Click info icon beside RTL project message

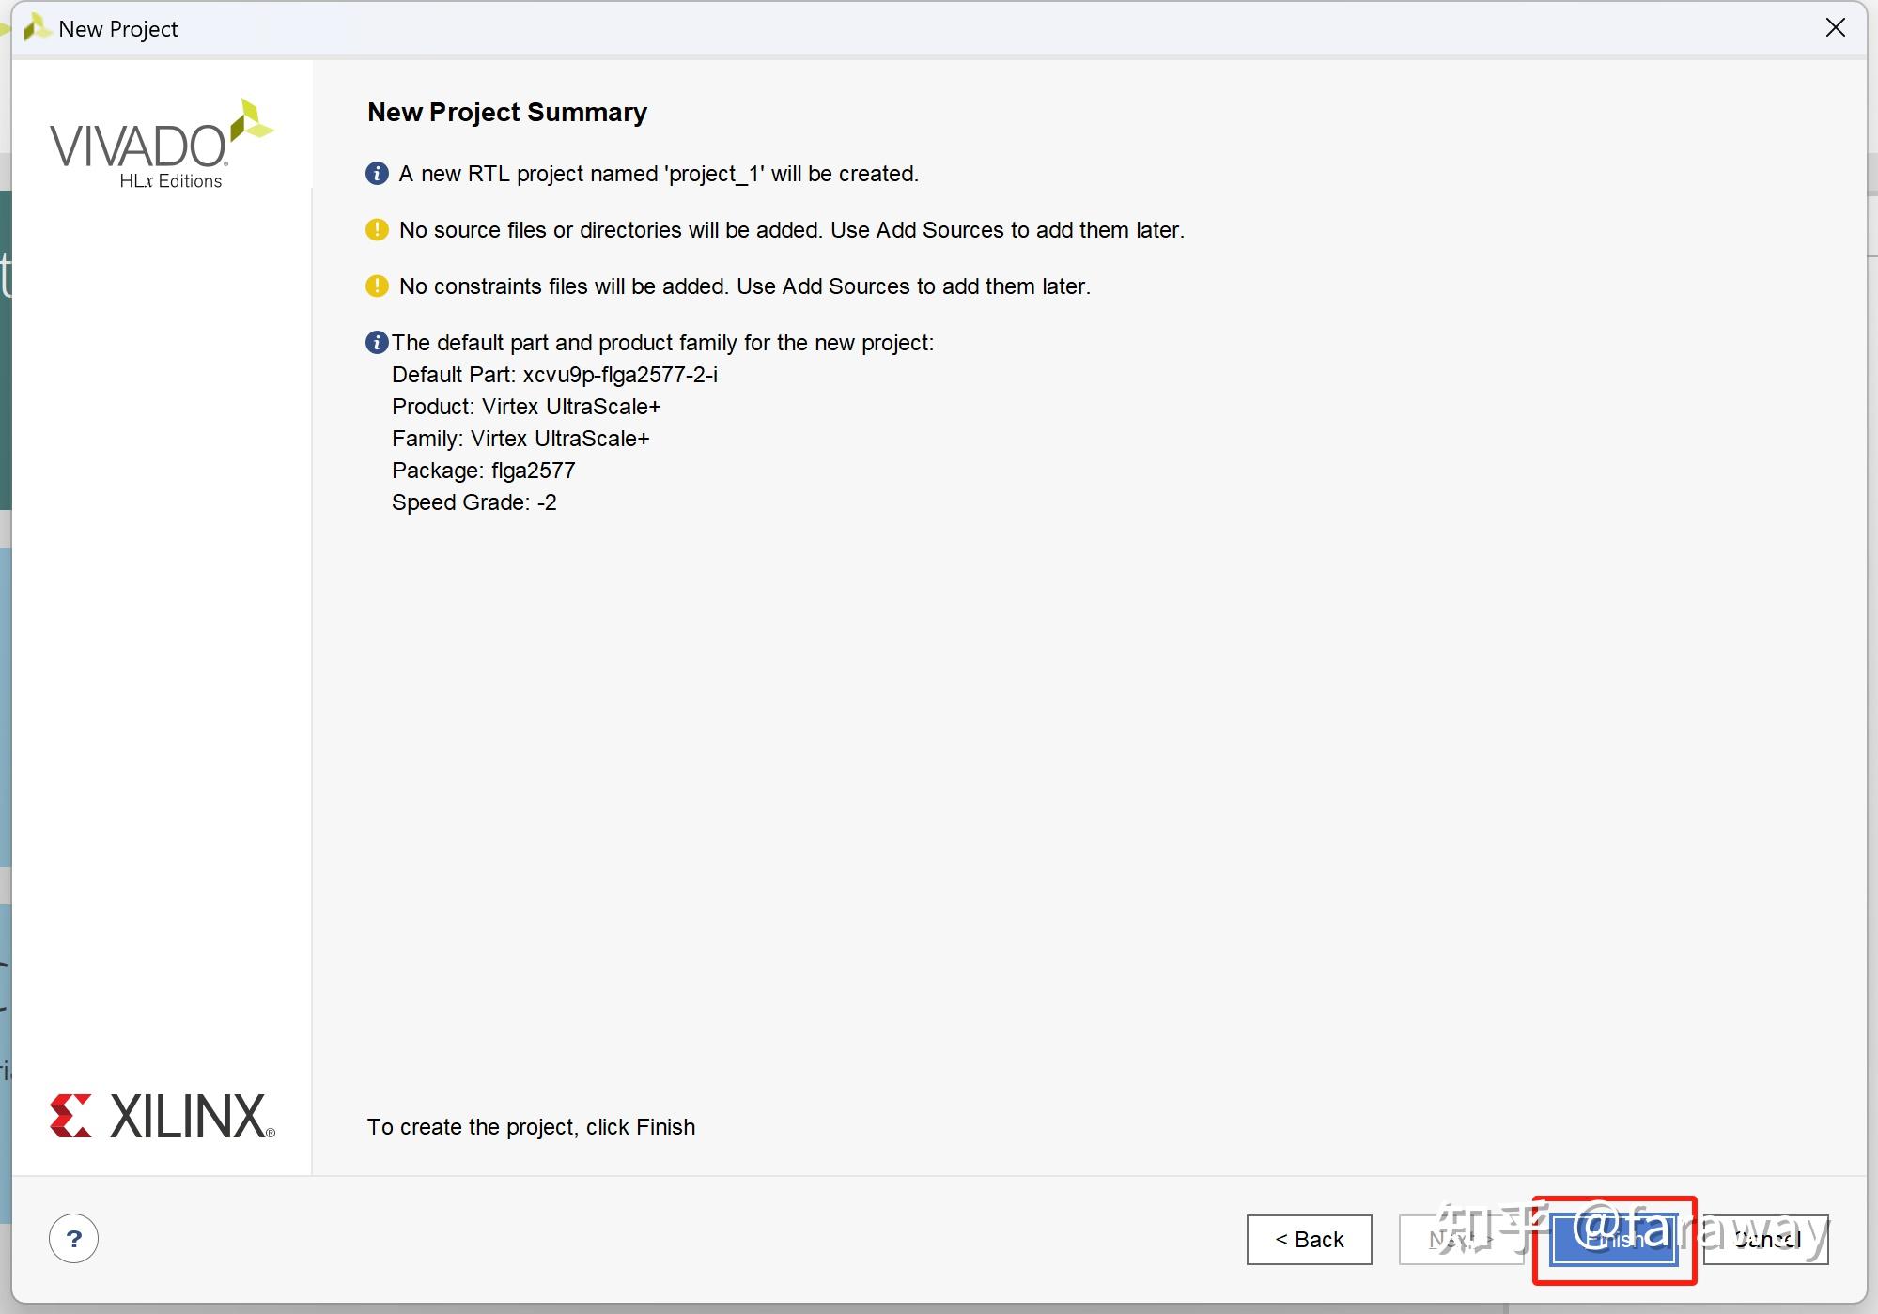[377, 174]
